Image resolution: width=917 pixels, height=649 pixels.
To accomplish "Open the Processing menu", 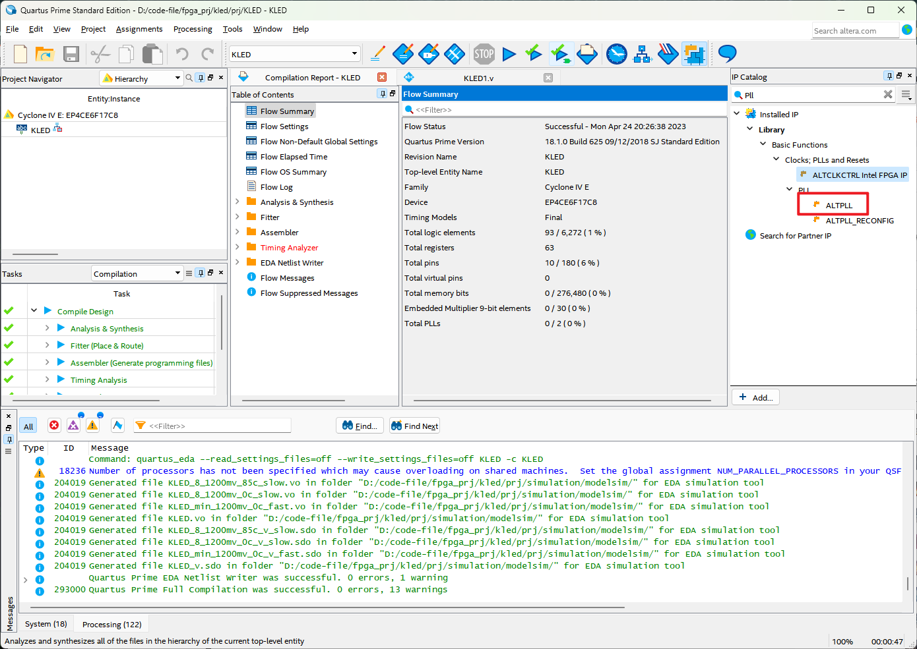I will tap(193, 29).
